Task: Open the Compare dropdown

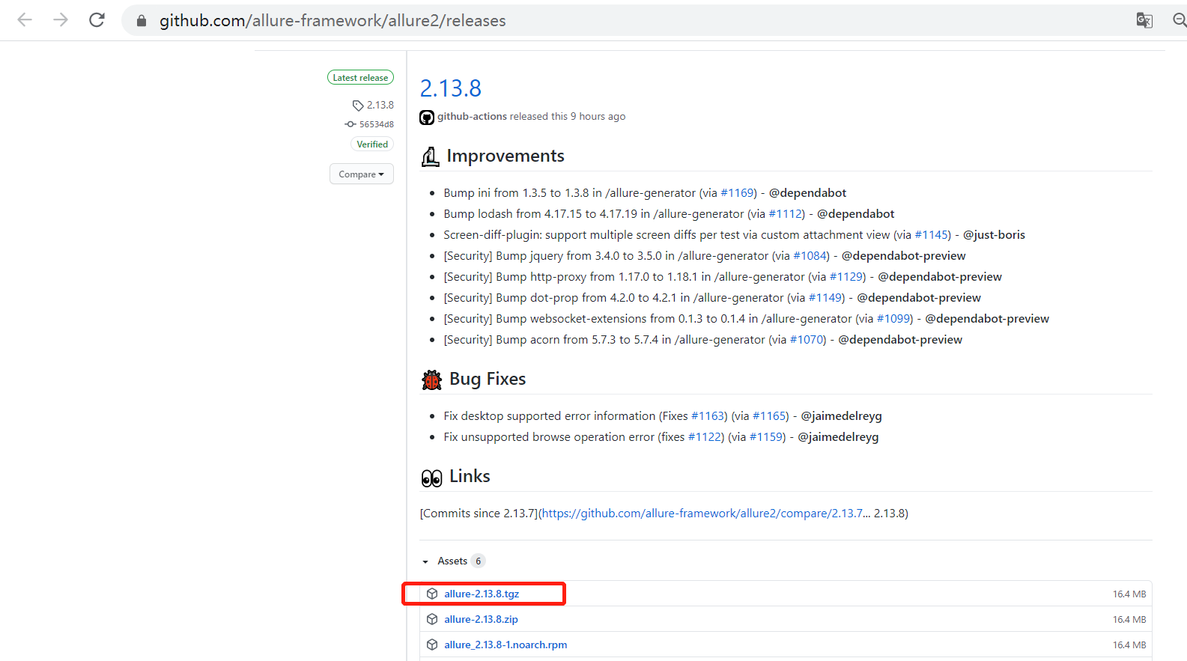Action: [x=361, y=174]
